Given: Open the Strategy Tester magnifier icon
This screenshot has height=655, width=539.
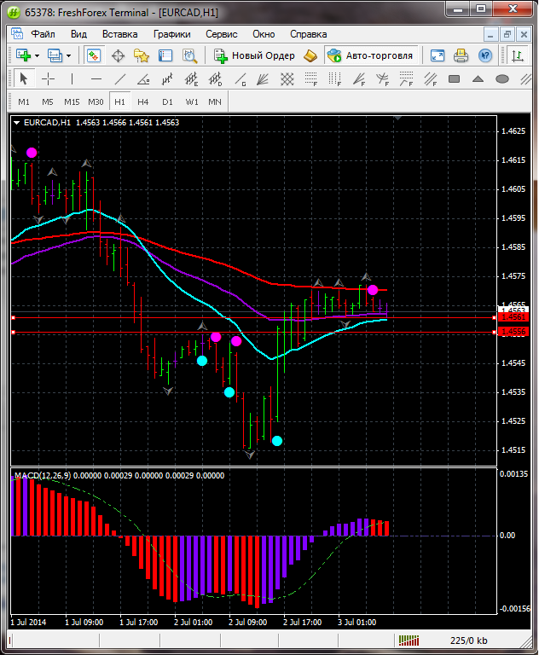Looking at the screenshot, I should [189, 55].
